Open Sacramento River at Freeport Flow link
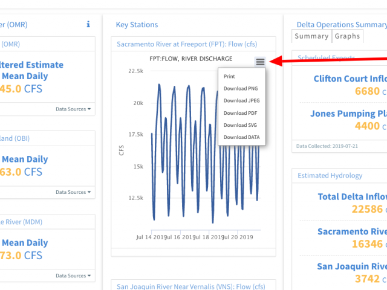Screen dimensions: 387x290 point(187,44)
